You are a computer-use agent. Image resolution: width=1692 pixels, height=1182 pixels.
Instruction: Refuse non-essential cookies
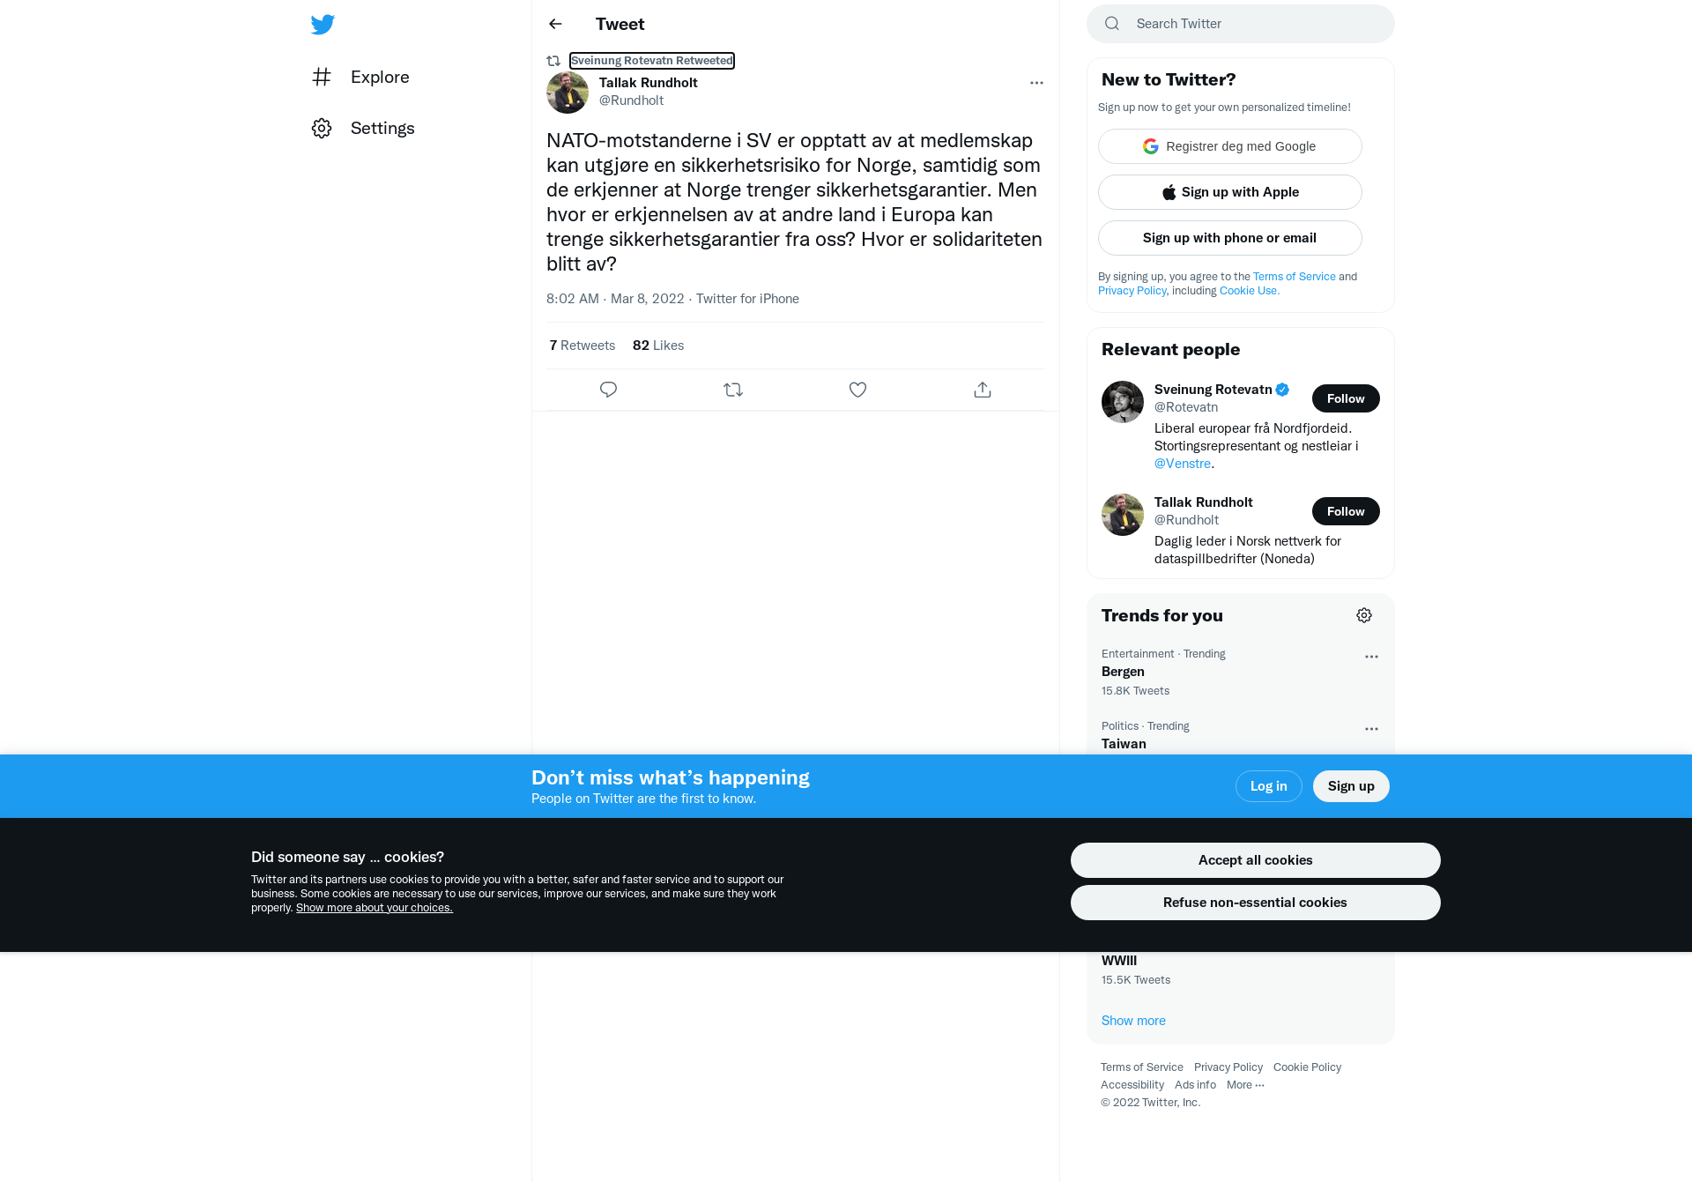[1255, 903]
